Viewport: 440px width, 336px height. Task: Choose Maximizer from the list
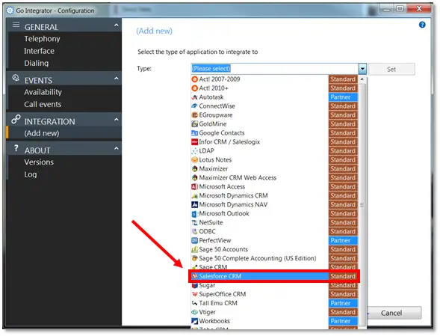[213, 168]
